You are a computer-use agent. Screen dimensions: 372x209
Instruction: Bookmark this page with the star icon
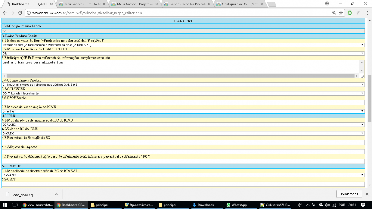pyautogui.click(x=341, y=13)
